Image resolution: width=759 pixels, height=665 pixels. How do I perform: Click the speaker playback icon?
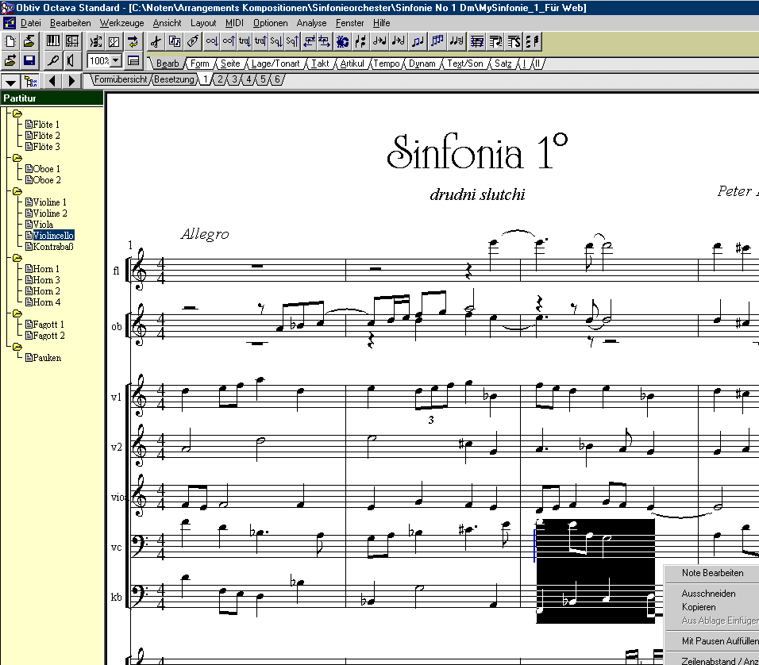pos(71,60)
